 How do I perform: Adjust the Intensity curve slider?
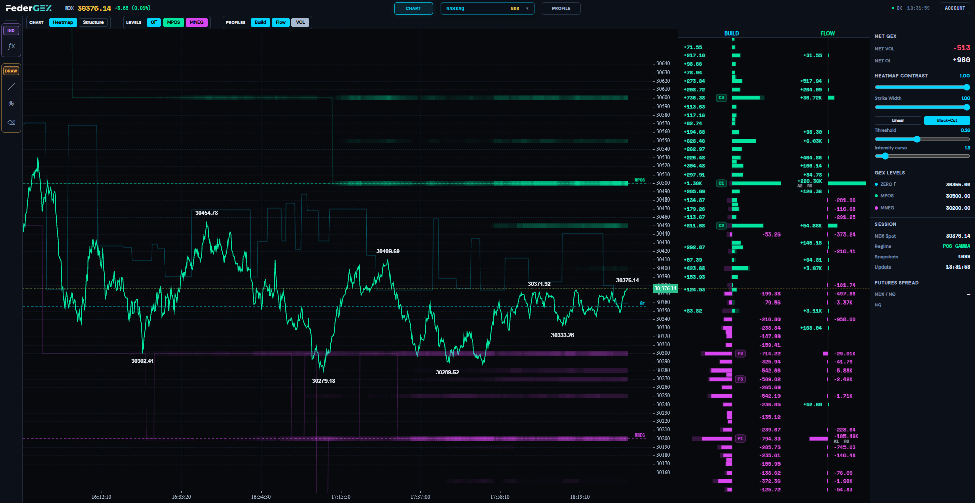(922, 156)
